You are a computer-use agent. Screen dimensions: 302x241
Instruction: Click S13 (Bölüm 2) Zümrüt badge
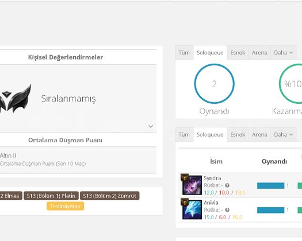click(x=110, y=196)
